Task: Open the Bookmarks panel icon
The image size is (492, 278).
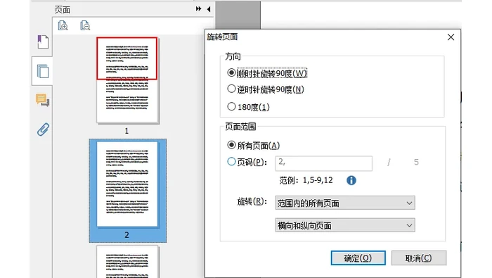Action: (x=43, y=42)
